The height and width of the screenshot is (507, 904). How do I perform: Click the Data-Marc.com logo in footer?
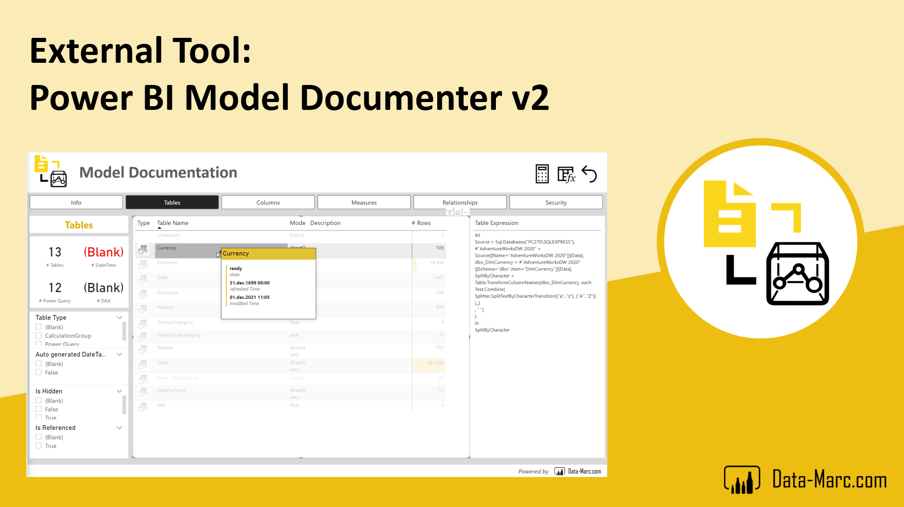[x=578, y=471]
